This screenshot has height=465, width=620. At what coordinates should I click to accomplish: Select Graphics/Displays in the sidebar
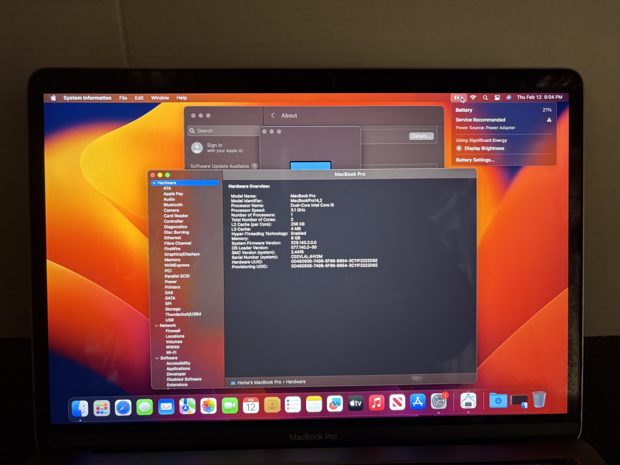coord(182,254)
